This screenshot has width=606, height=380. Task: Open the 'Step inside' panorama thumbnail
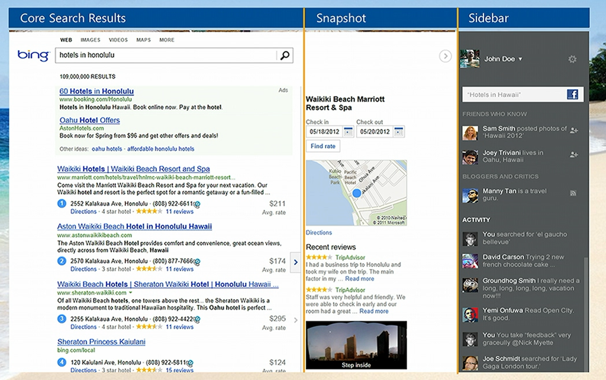[356, 345]
